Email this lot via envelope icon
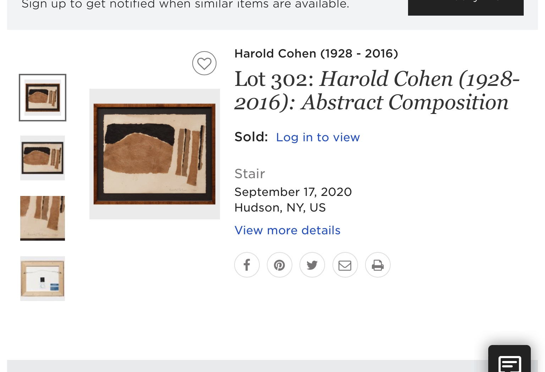Image resolution: width=545 pixels, height=372 pixels. (345, 265)
